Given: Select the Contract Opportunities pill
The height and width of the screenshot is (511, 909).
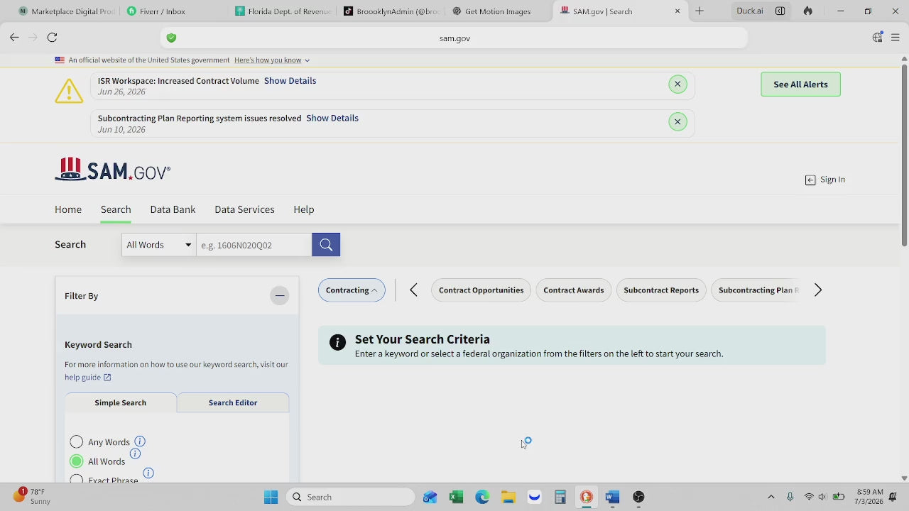Looking at the screenshot, I should [481, 290].
